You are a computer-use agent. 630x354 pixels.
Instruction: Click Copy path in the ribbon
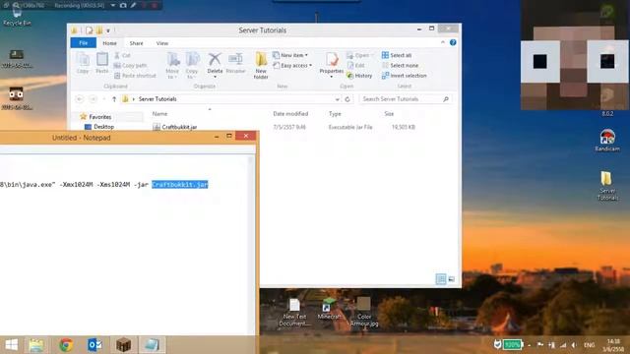point(130,66)
